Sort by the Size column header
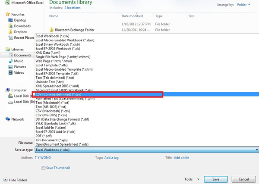Viewport: 259px width, 184px height. click(191, 16)
